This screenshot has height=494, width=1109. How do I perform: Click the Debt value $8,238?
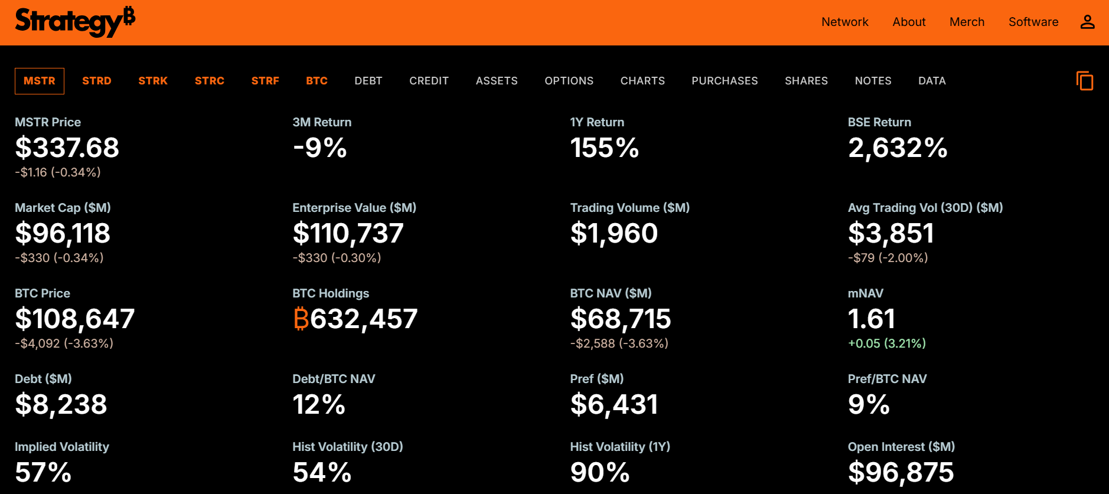[61, 404]
